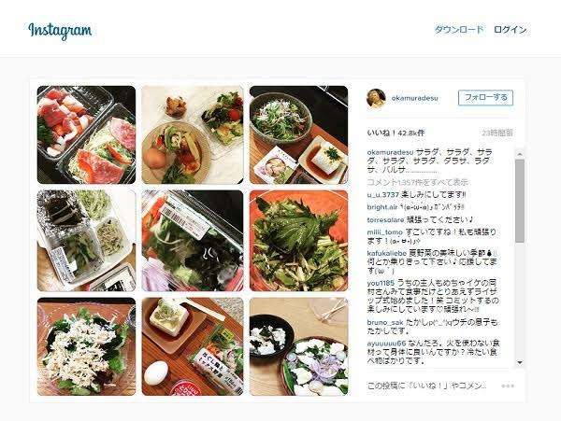Click scrollbar down arrow in comments
The height and width of the screenshot is (421, 561).
(x=520, y=362)
